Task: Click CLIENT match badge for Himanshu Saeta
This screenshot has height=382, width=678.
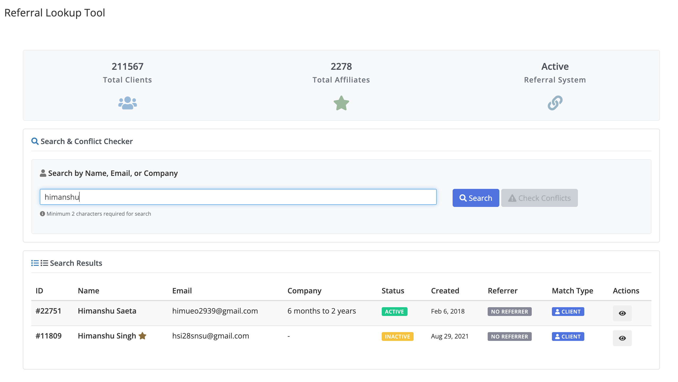Action: coord(568,312)
